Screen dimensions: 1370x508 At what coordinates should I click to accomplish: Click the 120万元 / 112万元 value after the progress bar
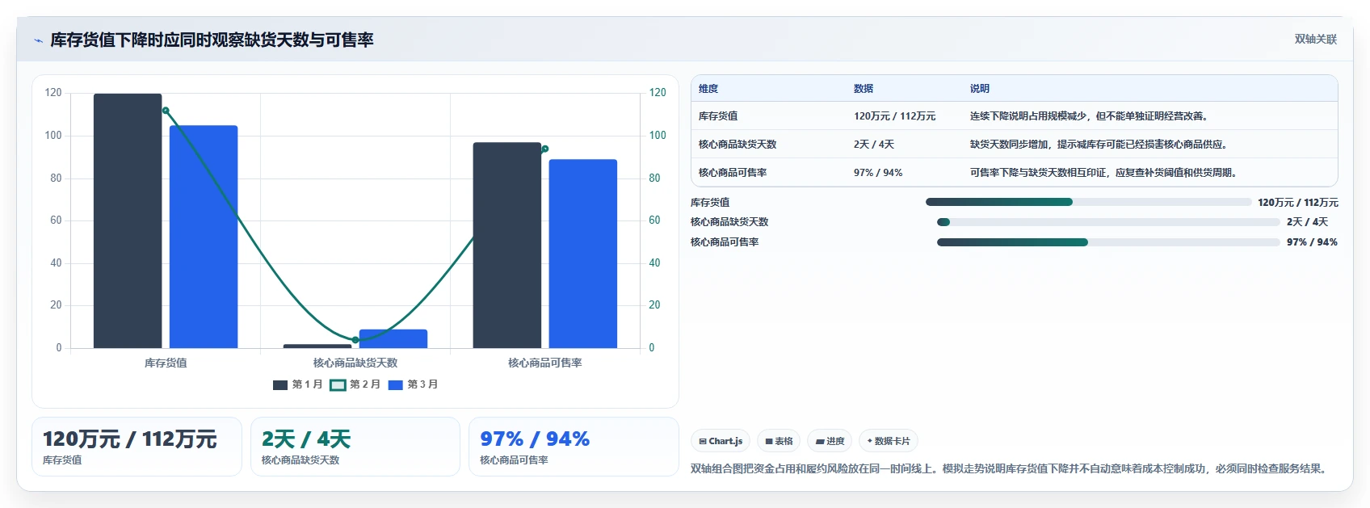click(x=1298, y=203)
